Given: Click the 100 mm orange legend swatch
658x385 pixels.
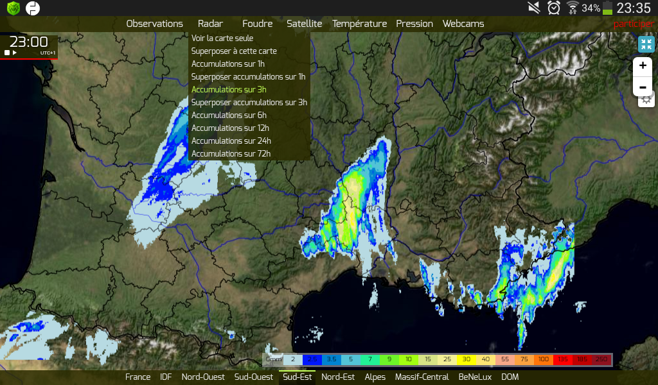Looking at the screenshot, I should [544, 359].
